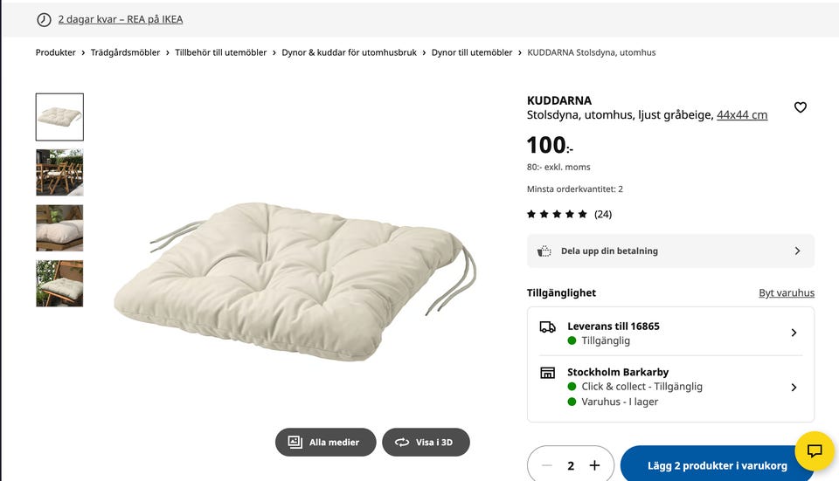Click the clock icon in the sale banner
Screen dimensions: 839x481
(44, 19)
